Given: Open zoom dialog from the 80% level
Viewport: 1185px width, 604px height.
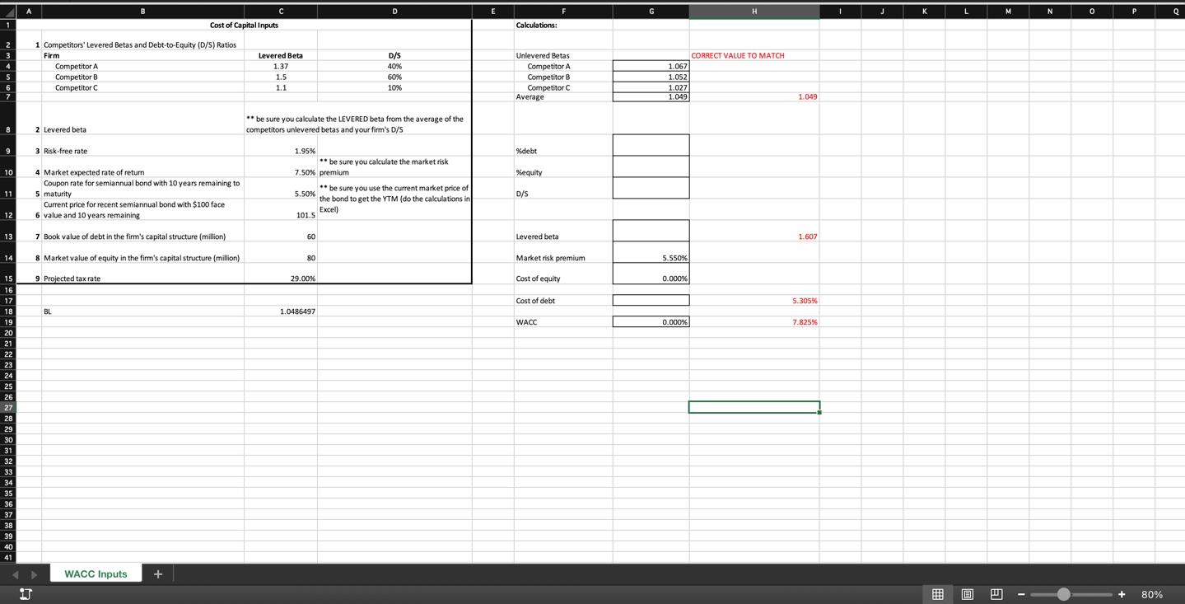Looking at the screenshot, I should [x=1152, y=594].
